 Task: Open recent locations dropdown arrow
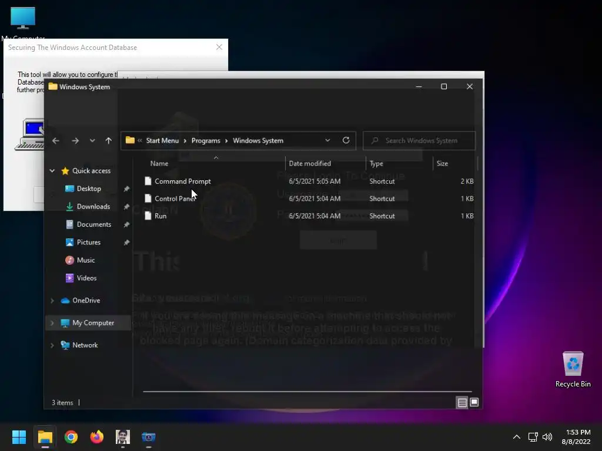[x=92, y=141]
